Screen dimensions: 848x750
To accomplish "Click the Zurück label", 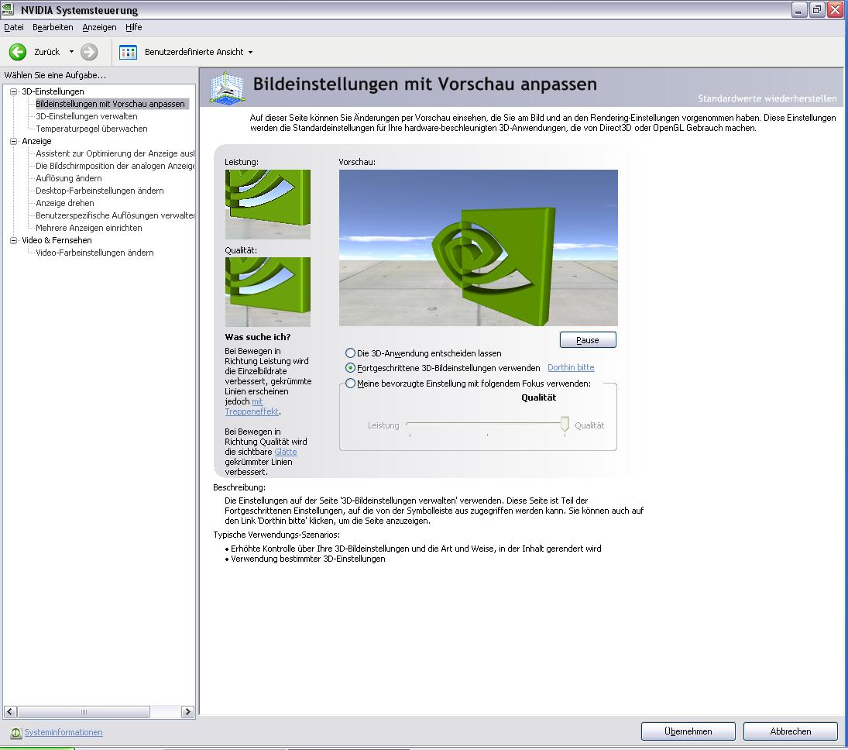I will click(47, 52).
